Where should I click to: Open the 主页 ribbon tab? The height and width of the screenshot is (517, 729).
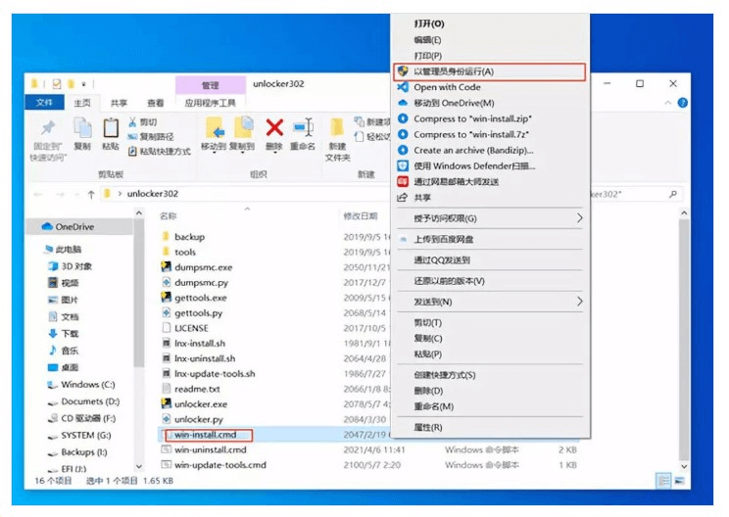(x=82, y=103)
